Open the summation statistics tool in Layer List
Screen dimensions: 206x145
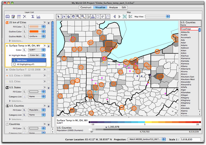pos(33,16)
